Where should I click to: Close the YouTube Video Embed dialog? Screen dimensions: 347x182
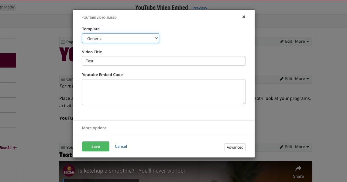tap(244, 17)
